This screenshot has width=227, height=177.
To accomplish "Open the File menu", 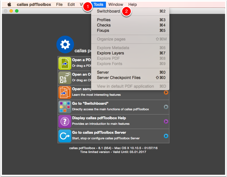I will (59, 4).
